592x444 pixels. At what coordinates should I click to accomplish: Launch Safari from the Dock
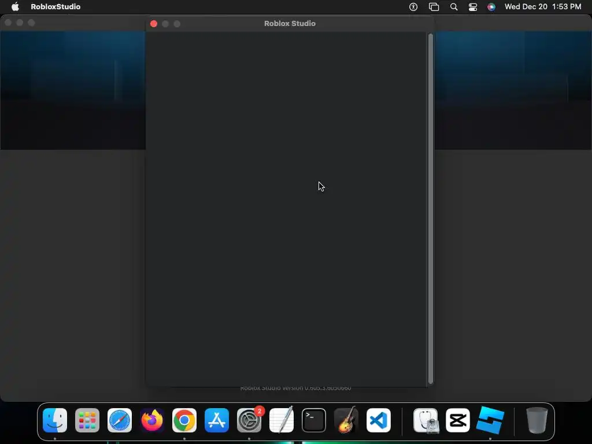[x=120, y=420]
